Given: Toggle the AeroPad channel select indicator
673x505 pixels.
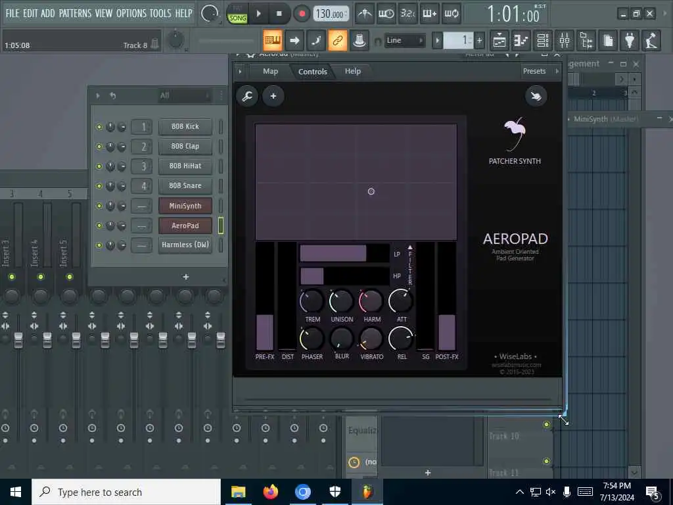Looking at the screenshot, I should click(221, 226).
